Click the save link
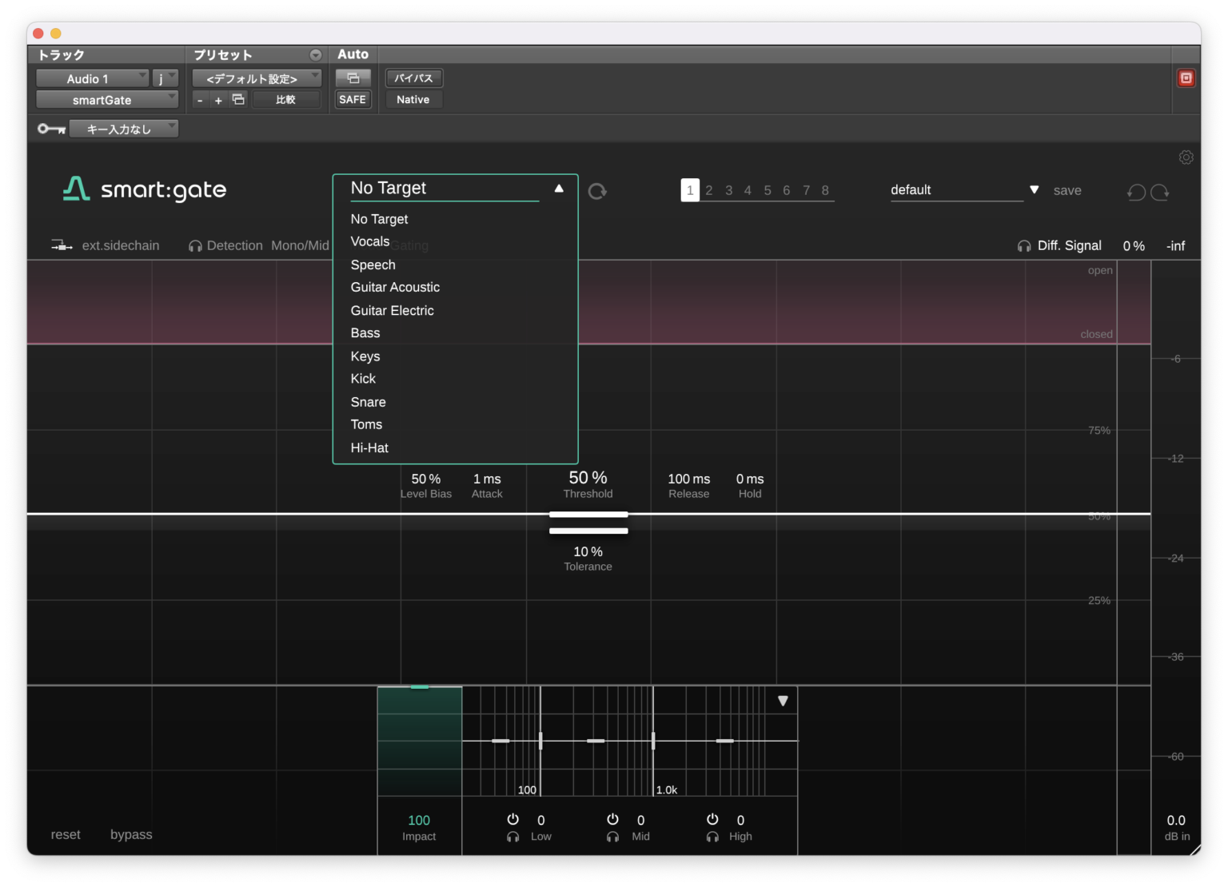Image resolution: width=1228 pixels, height=887 pixels. point(1067,190)
